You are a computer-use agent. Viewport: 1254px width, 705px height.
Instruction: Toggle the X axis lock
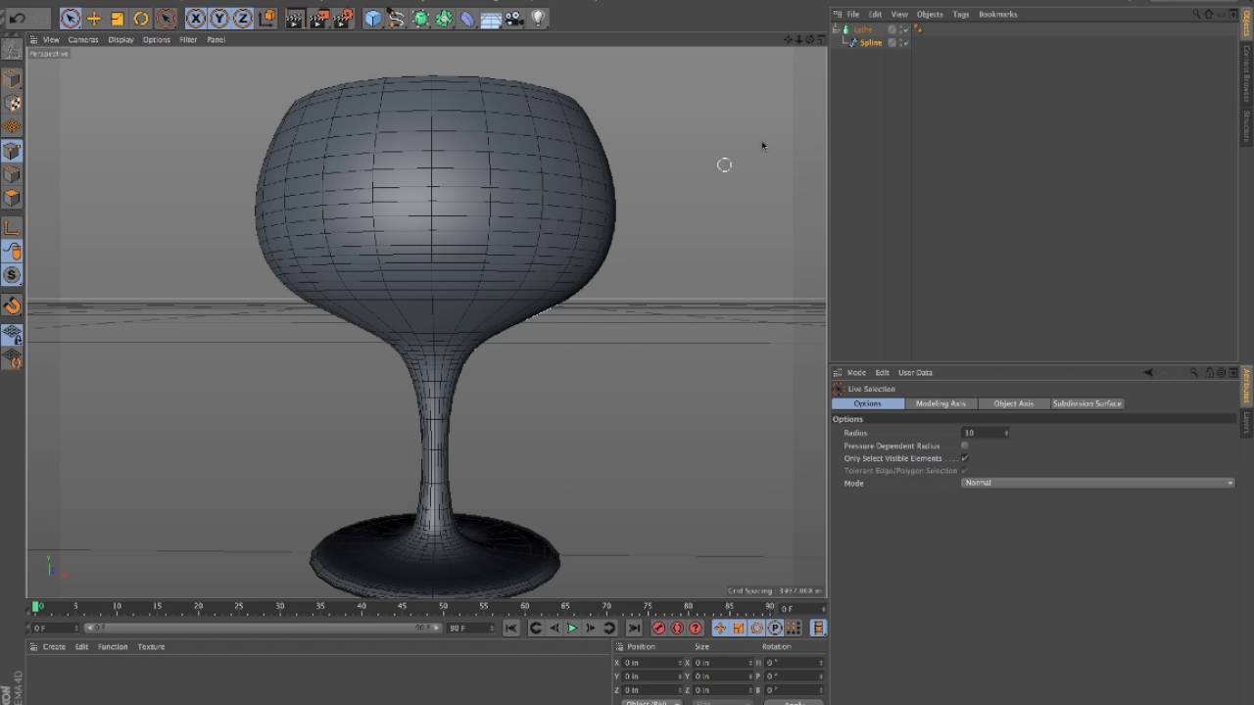tap(196, 18)
